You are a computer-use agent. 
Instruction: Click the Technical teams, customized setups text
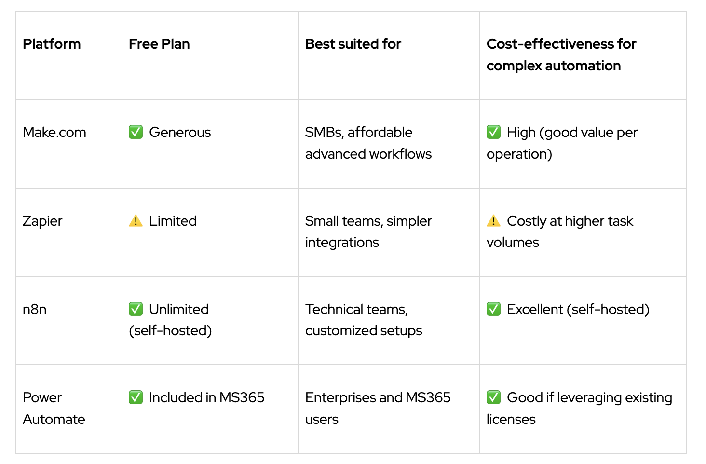tap(363, 320)
